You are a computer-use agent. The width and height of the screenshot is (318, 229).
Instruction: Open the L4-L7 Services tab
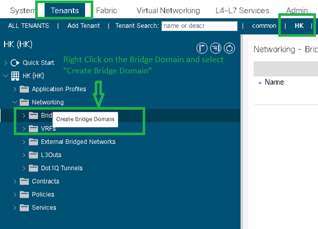pos(242,11)
